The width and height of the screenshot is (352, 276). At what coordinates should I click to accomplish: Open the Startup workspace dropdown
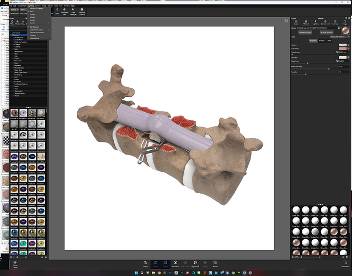14,9
